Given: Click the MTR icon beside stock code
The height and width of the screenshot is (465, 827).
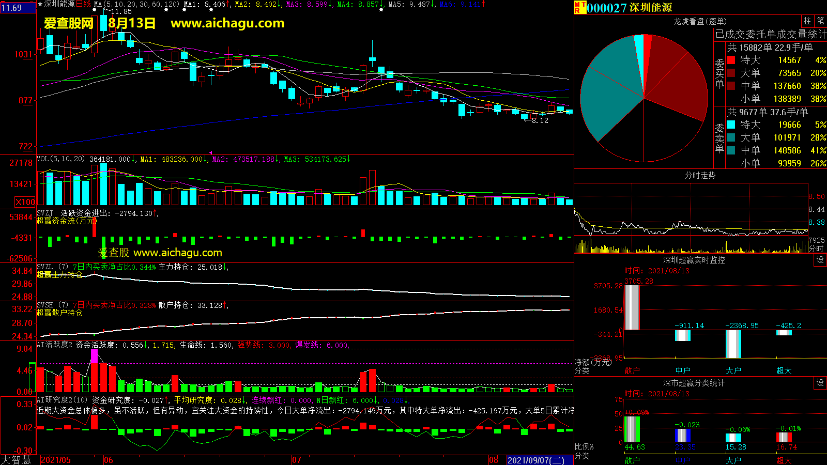Looking at the screenshot, I should 579,7.
